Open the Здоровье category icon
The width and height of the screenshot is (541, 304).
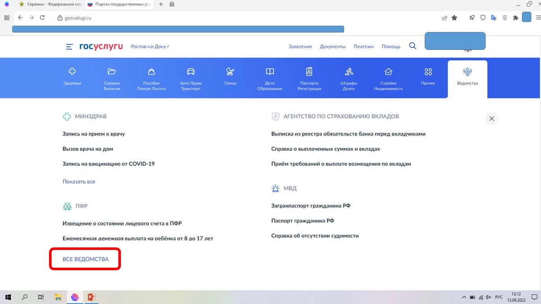coord(72,71)
